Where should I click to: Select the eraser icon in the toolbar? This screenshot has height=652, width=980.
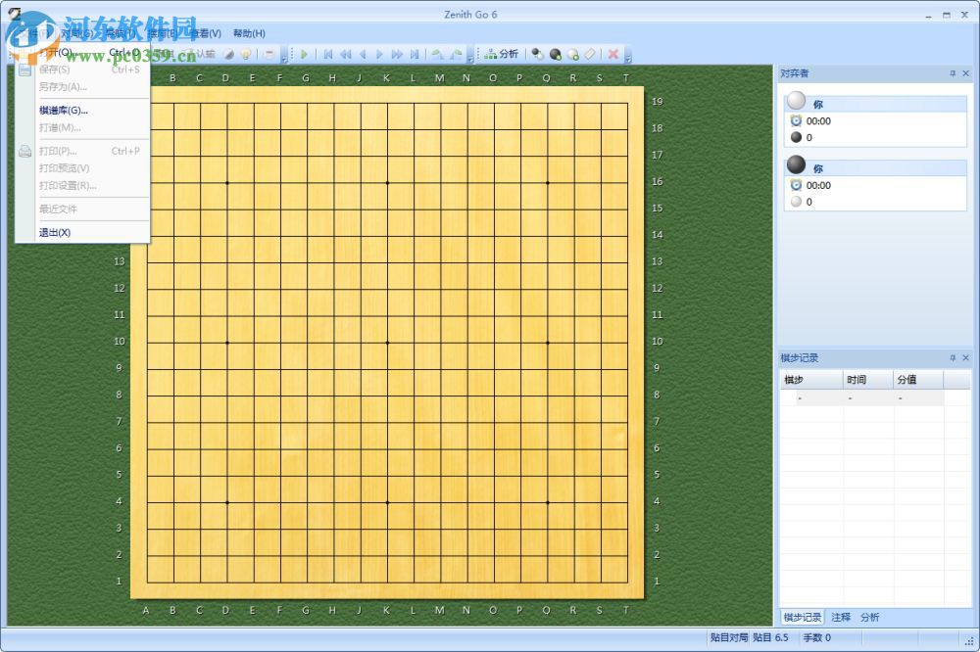[x=589, y=55]
